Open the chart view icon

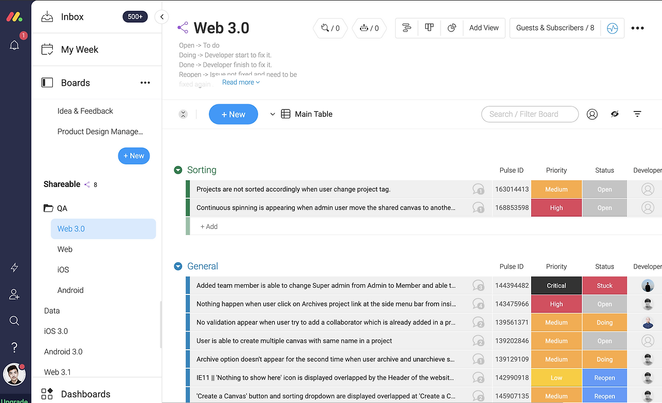452,28
